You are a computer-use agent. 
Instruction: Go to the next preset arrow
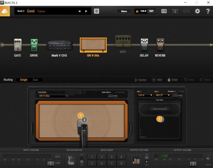coord(86,11)
